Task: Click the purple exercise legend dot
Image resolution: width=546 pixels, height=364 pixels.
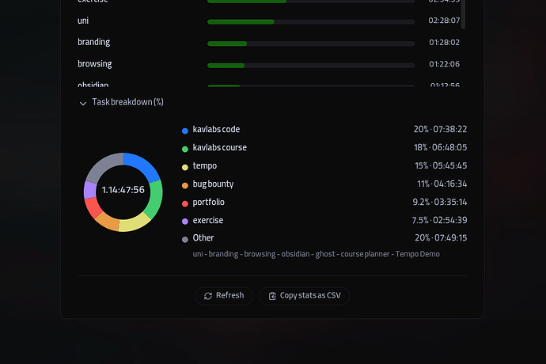Action: pos(185,222)
